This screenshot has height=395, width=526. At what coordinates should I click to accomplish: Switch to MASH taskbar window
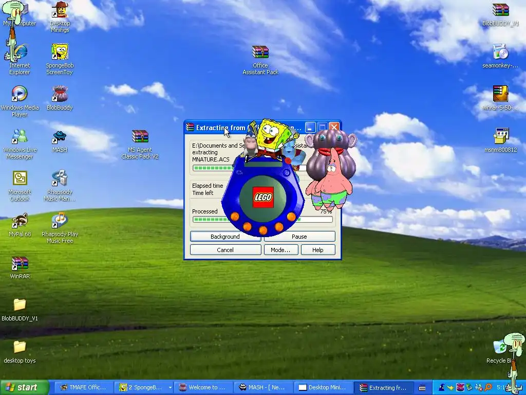tap(262, 387)
